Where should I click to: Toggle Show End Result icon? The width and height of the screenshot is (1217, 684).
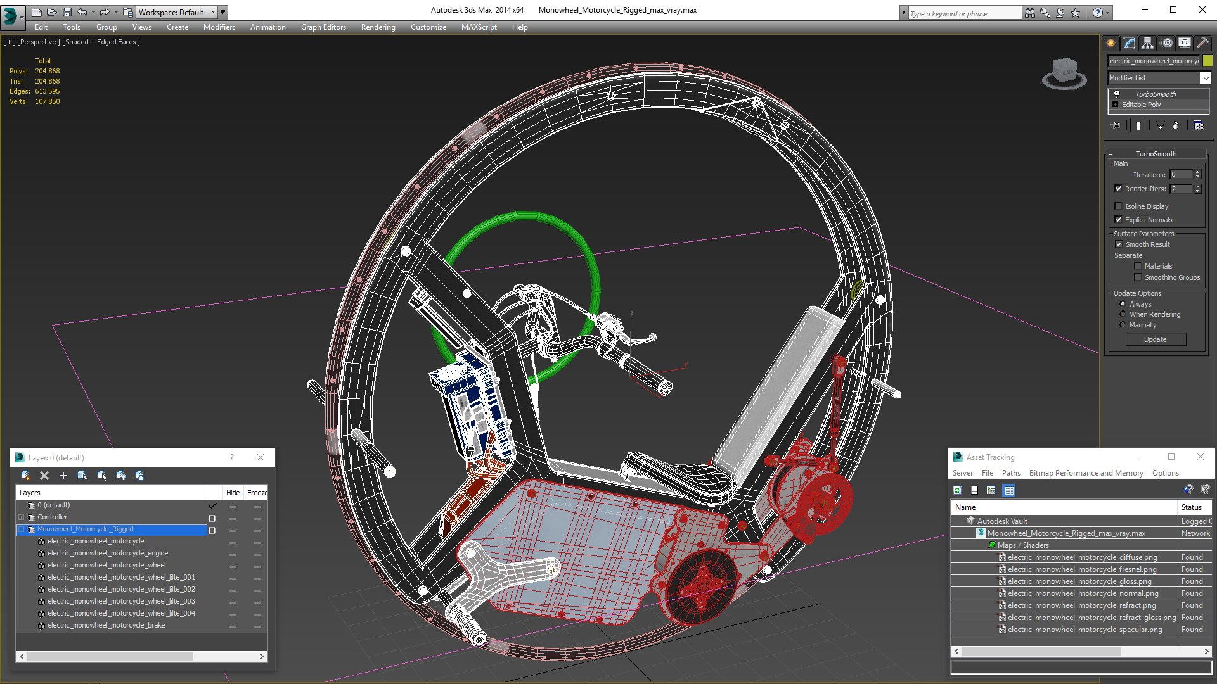click(x=1138, y=125)
